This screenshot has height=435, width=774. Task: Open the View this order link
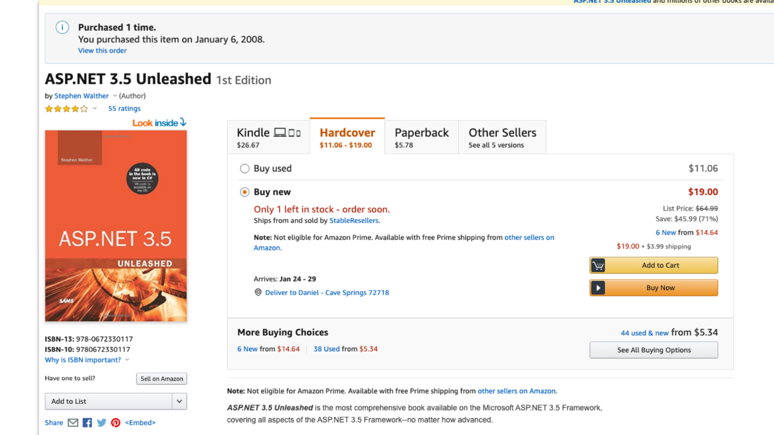(102, 50)
